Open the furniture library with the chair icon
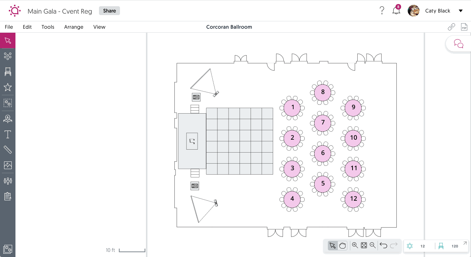This screenshot has width=471, height=257. tap(8, 72)
